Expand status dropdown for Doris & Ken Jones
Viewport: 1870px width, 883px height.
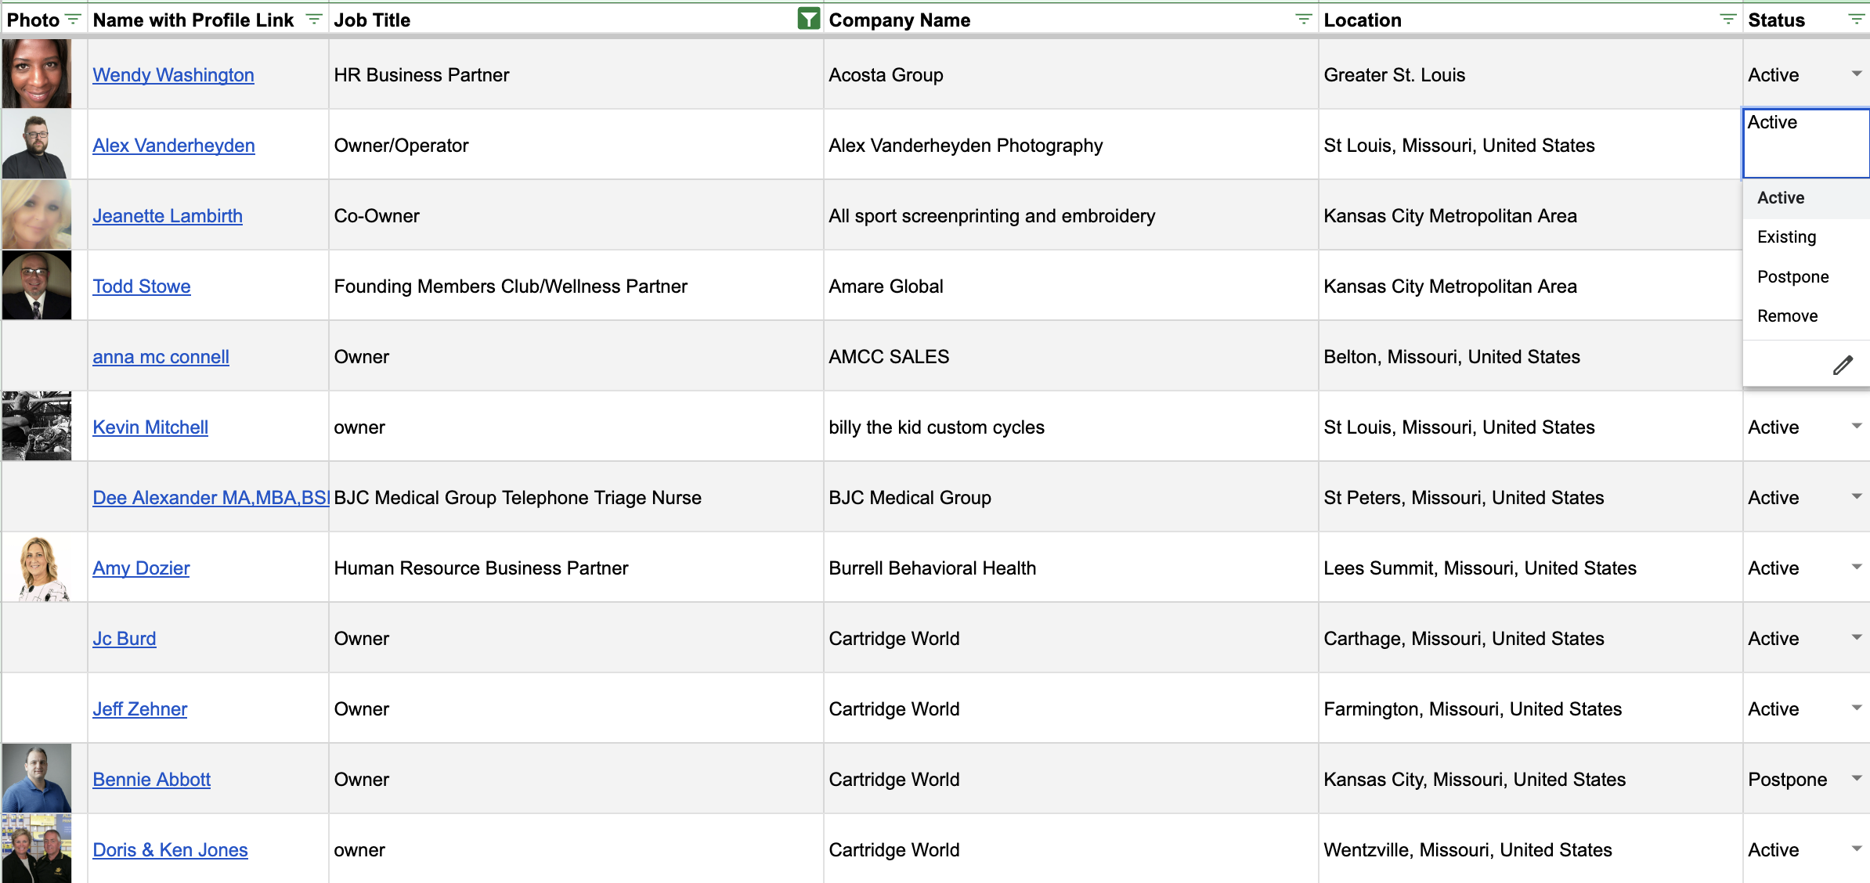pyautogui.click(x=1856, y=849)
